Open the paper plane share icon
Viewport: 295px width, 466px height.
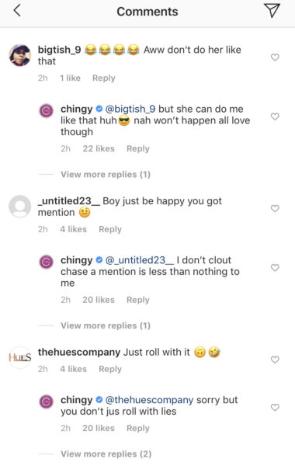coord(272,11)
